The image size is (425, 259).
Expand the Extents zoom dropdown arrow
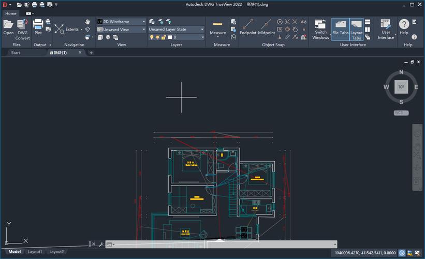tap(81, 30)
